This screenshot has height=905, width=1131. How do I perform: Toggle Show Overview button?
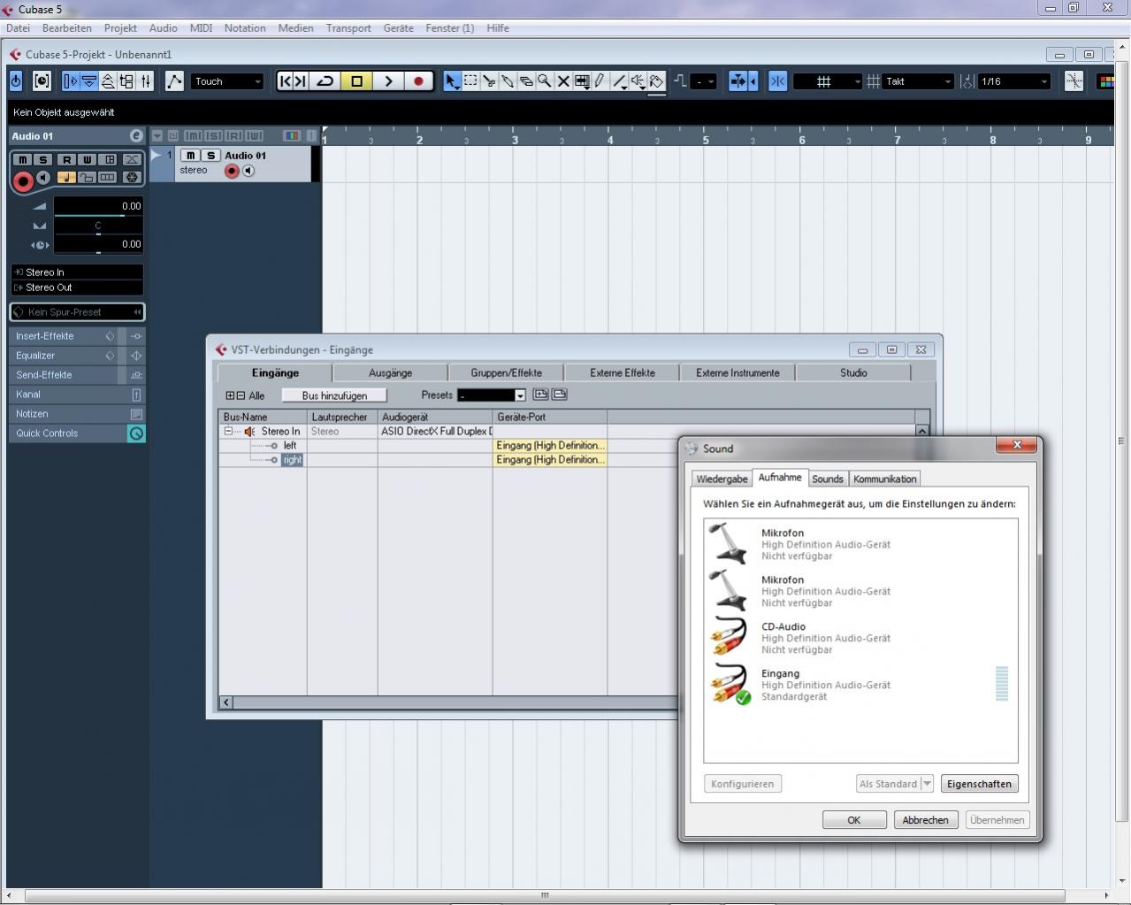[x=108, y=81]
